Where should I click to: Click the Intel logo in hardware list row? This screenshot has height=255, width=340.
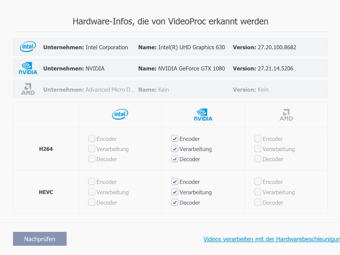click(x=28, y=47)
